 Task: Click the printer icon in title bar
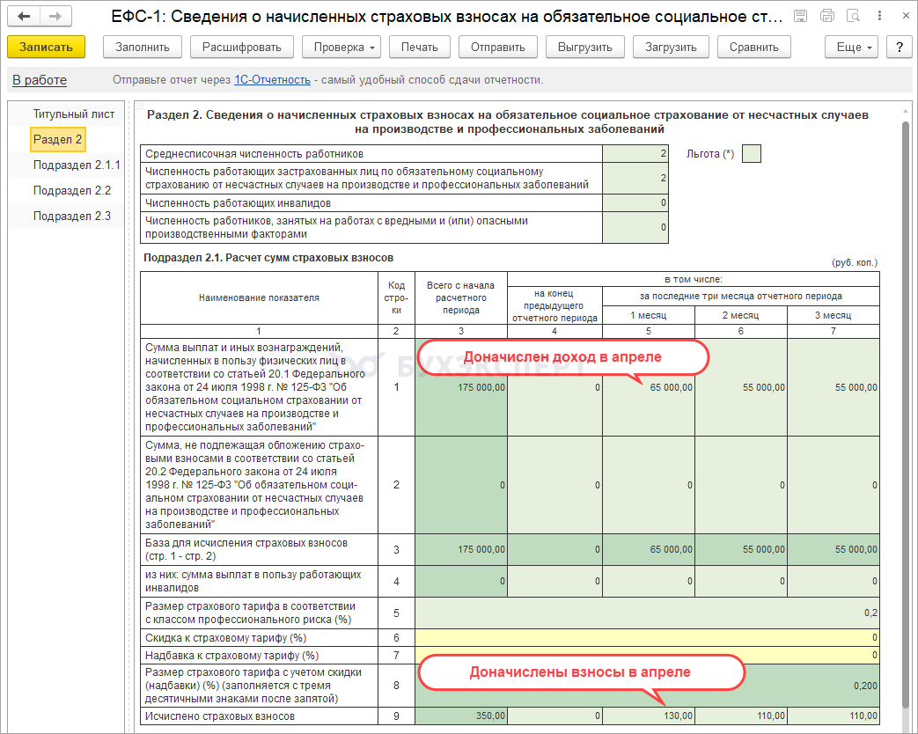827,17
